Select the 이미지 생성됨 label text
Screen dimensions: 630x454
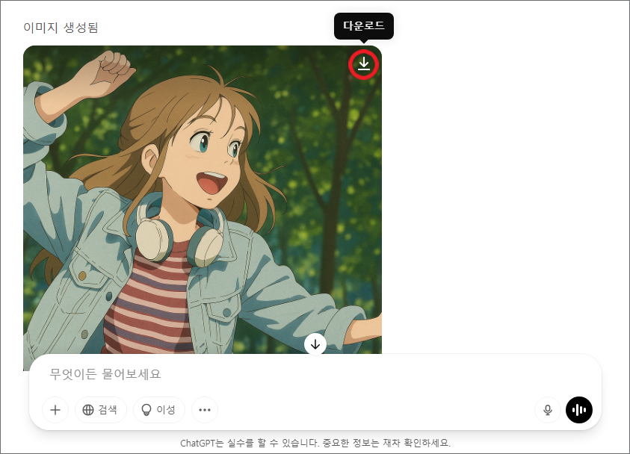click(61, 28)
